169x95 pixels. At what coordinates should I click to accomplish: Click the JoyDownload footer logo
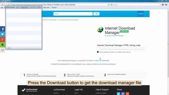coord(29,90)
